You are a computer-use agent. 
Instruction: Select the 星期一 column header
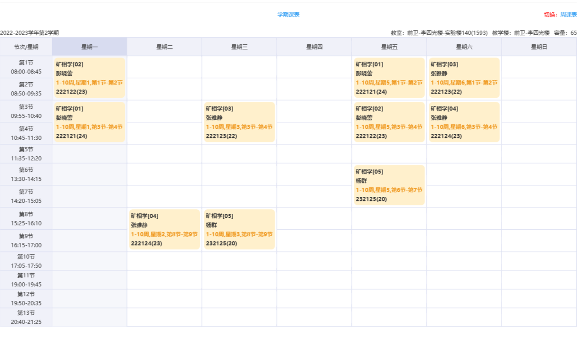point(90,47)
